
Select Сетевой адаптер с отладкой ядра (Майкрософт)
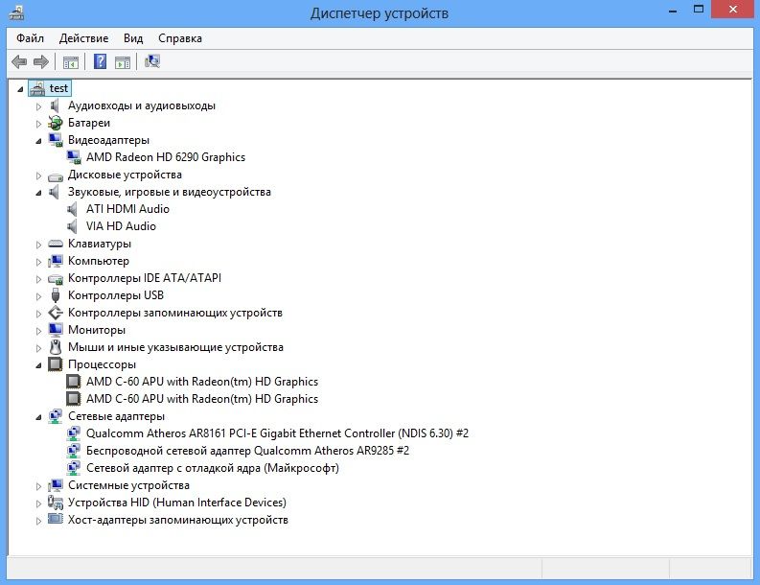pos(213,468)
